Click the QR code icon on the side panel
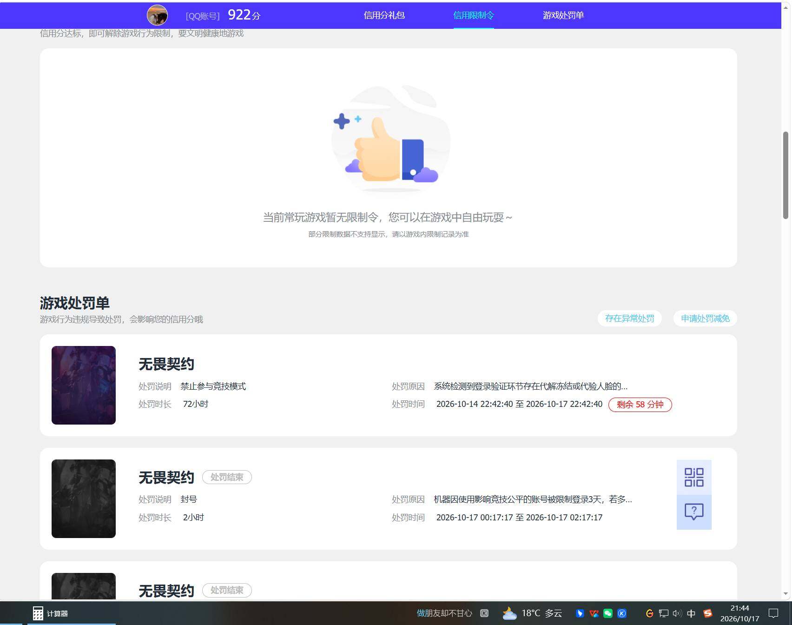The image size is (792, 625). point(694,477)
